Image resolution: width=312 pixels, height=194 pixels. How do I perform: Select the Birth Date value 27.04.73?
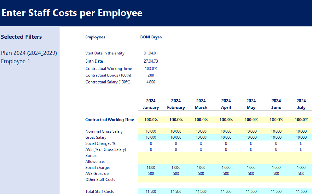point(151,61)
